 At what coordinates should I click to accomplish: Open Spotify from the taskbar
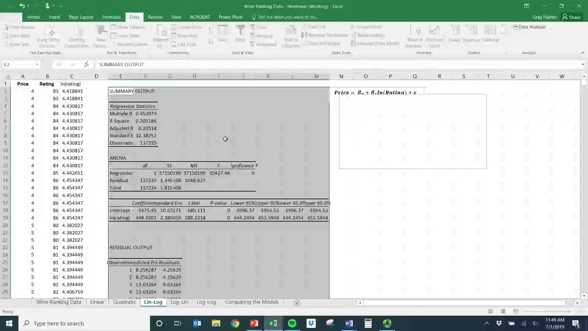[x=292, y=323]
